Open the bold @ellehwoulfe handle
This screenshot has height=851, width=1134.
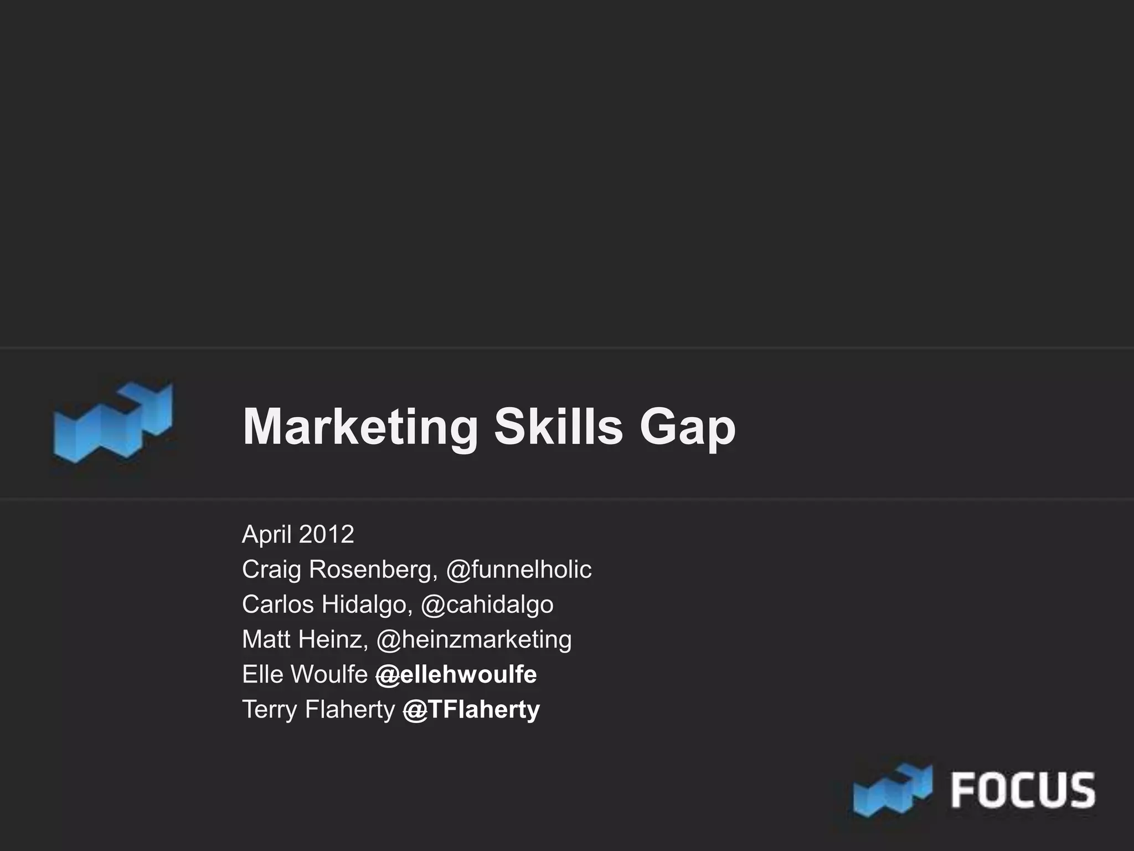(456, 674)
